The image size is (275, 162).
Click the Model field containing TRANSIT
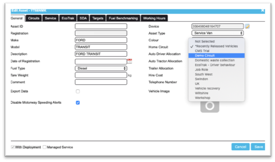[x=101, y=47]
